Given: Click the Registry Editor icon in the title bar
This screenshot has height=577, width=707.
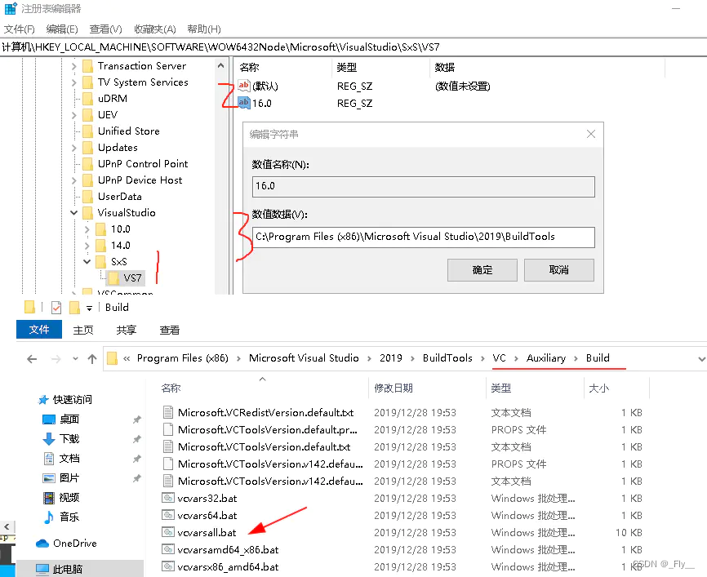Looking at the screenshot, I should (x=8, y=9).
